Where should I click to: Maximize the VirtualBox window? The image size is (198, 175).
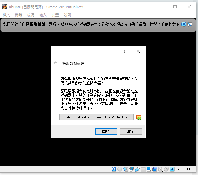pos(175,7)
